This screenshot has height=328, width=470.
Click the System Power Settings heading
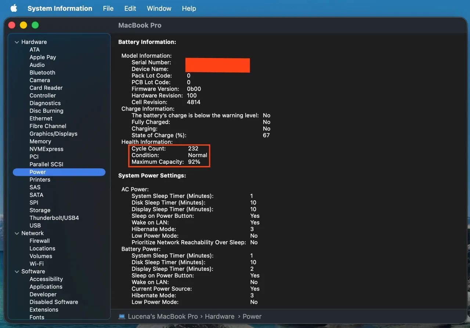tap(152, 176)
